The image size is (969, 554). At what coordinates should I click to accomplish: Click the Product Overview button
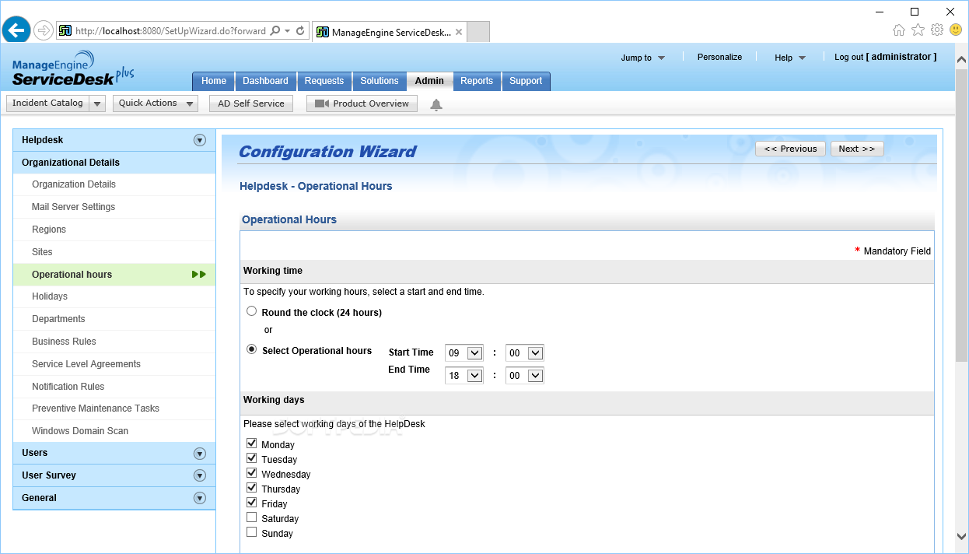click(362, 103)
